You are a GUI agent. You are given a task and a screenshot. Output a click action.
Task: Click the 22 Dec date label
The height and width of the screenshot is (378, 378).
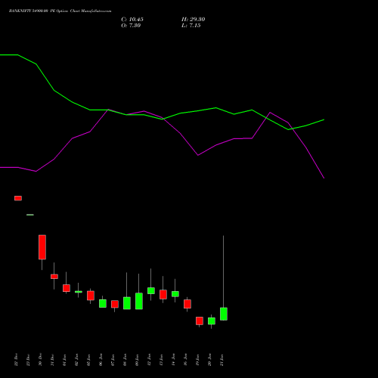(x=17, y=360)
